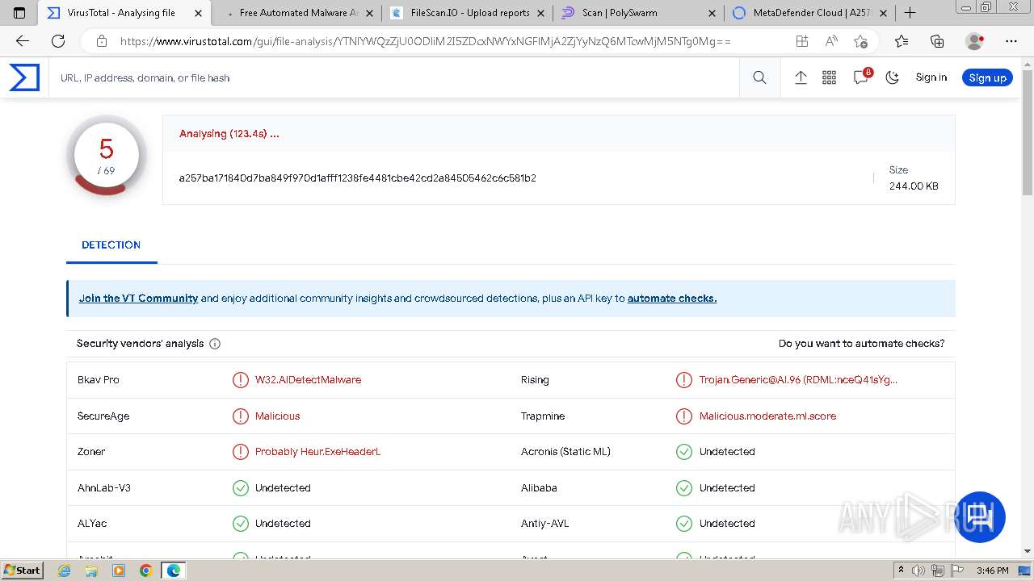Image resolution: width=1034 pixels, height=581 pixels.
Task: Open browser Settings and more menu
Action: coord(1011,41)
